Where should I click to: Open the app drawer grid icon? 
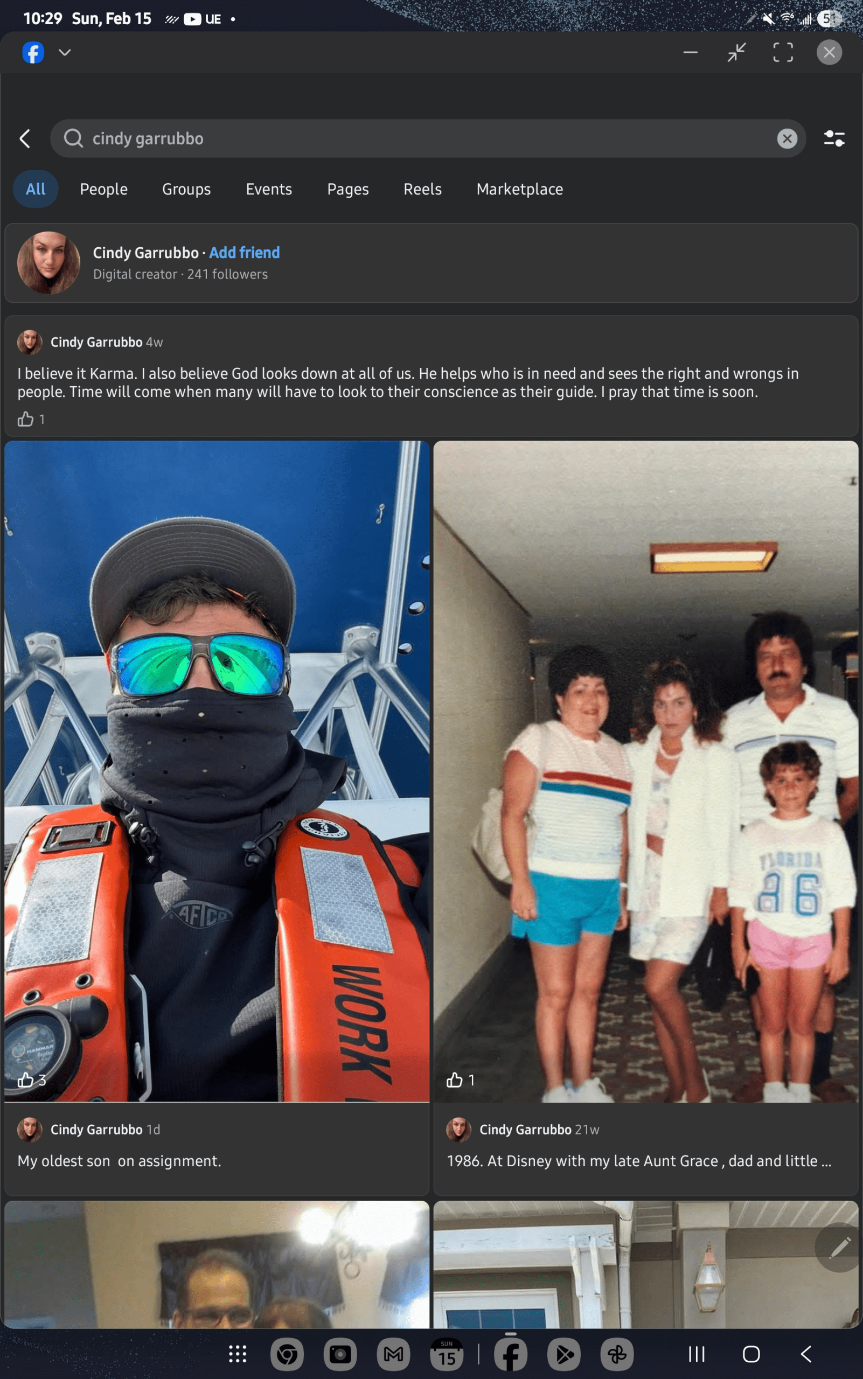(x=238, y=1354)
